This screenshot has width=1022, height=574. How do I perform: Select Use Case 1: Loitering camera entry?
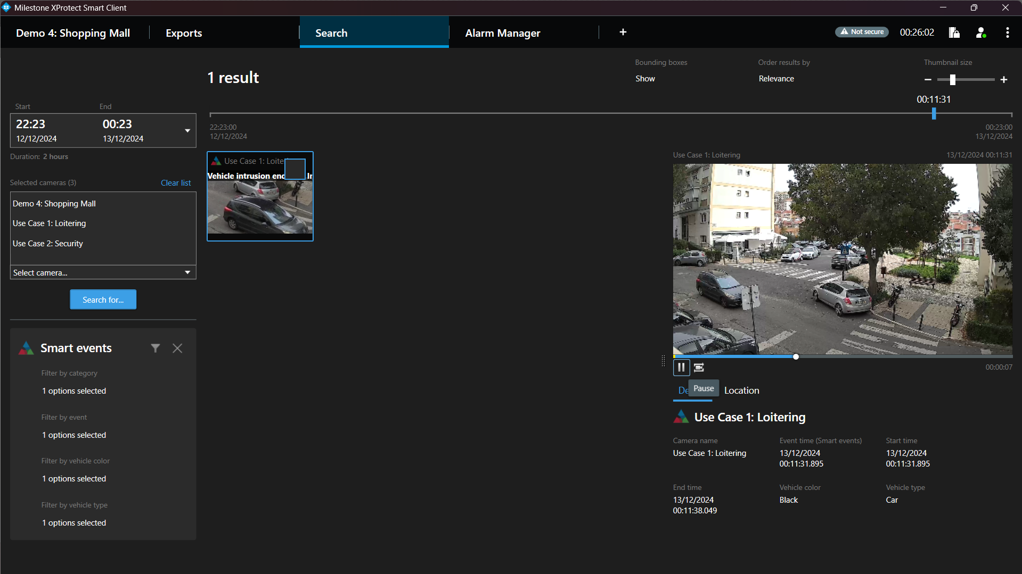click(49, 223)
